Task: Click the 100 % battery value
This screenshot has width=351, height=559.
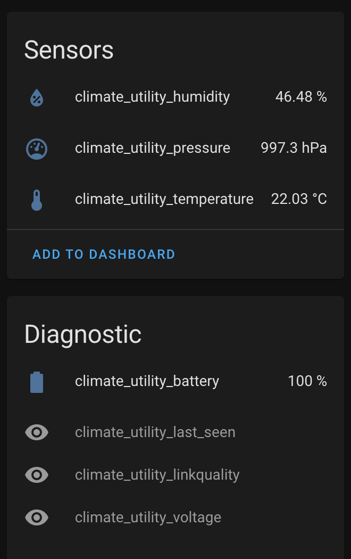Action: click(x=307, y=382)
